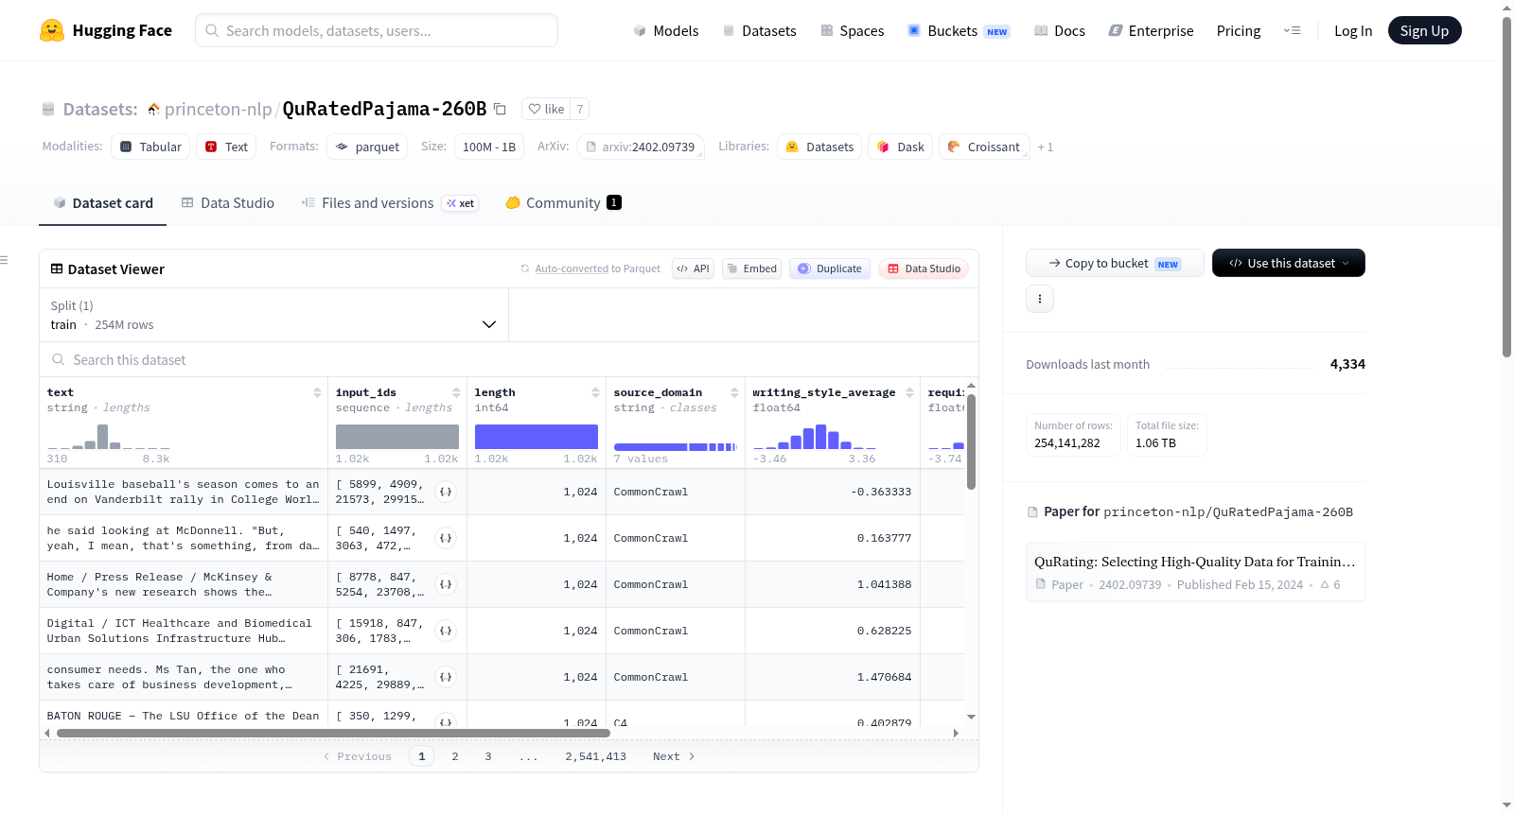This screenshot has height=814, width=1514.
Task: Expand the JSON braces for Louisville row input_ids
Action: tap(446, 492)
